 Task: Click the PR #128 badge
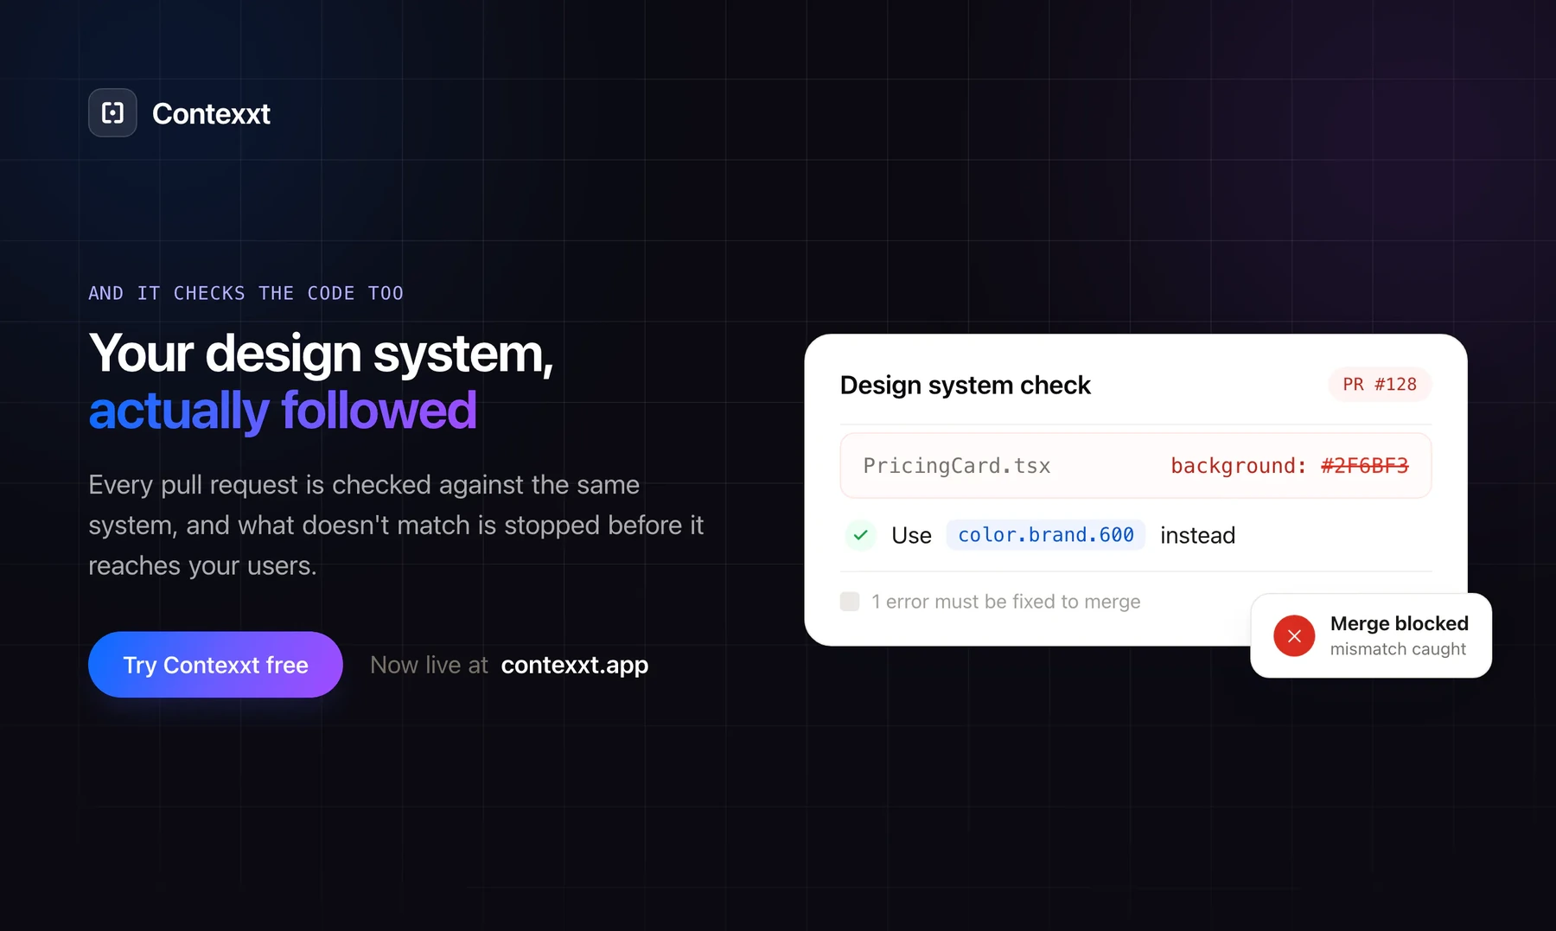(1380, 385)
